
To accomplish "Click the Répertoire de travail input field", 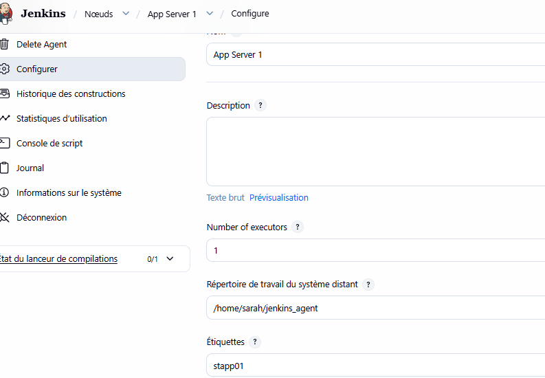I will [x=375, y=309].
